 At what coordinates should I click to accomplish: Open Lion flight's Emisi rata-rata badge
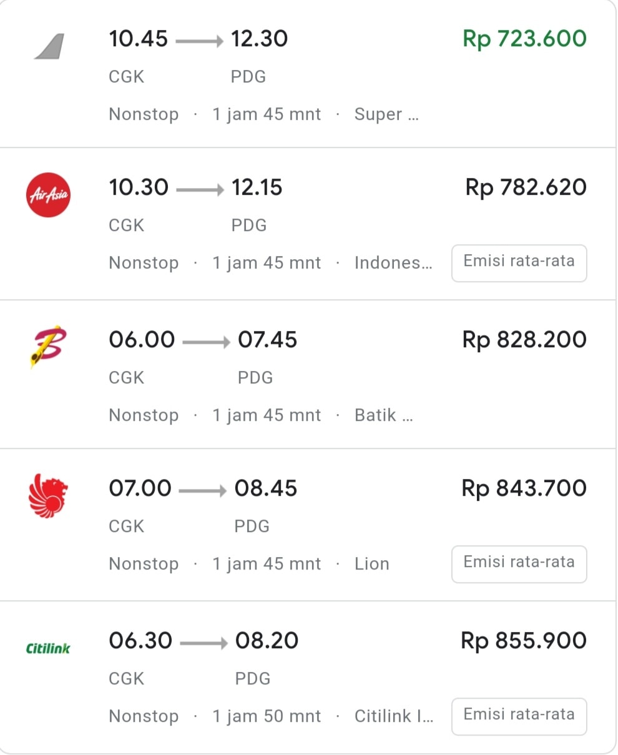tap(519, 563)
